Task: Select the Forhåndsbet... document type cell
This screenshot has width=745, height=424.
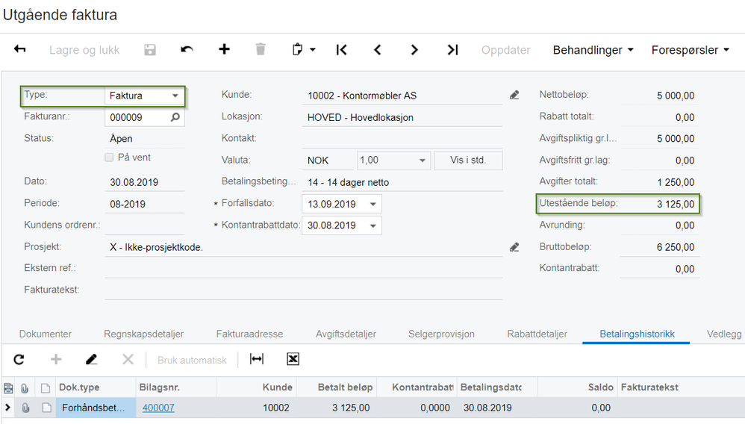Action: [x=96, y=408]
